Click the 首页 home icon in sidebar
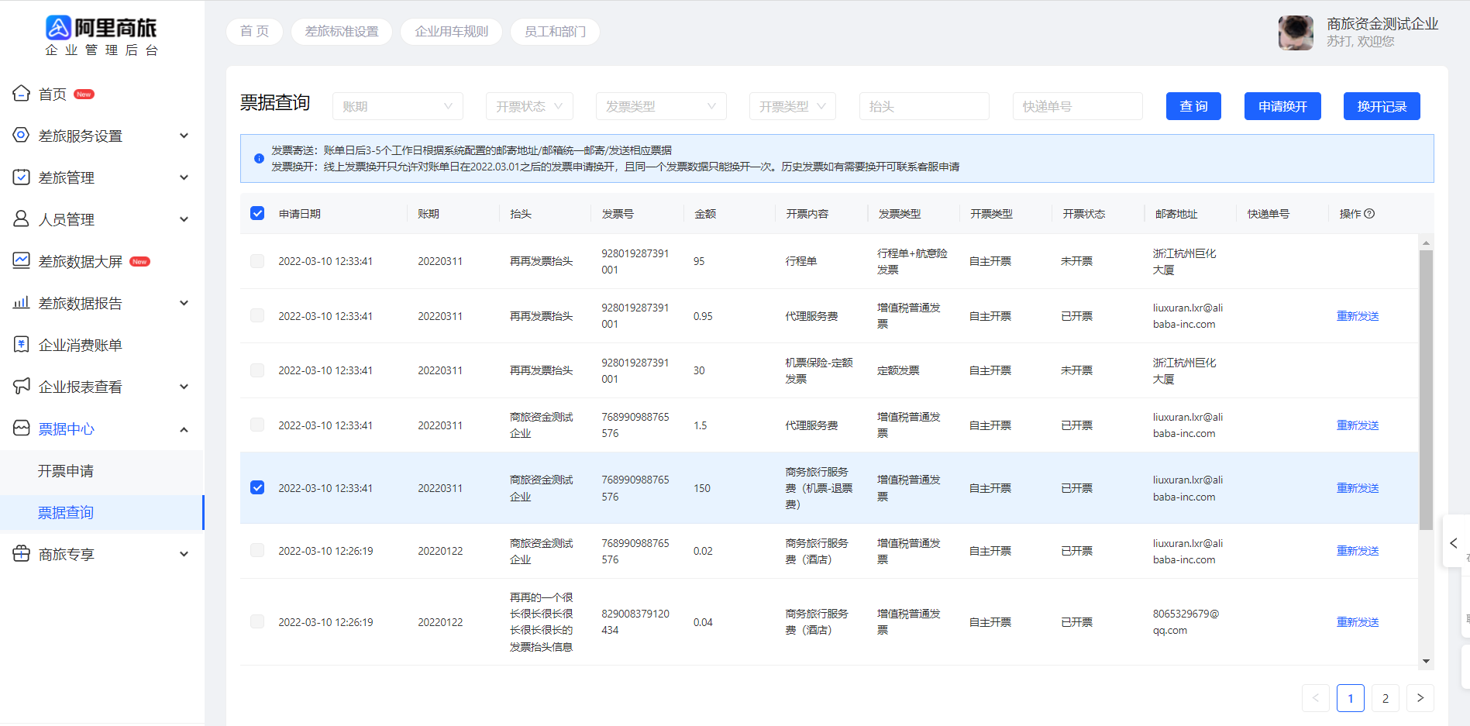Image resolution: width=1470 pixels, height=726 pixels. pyautogui.click(x=22, y=94)
